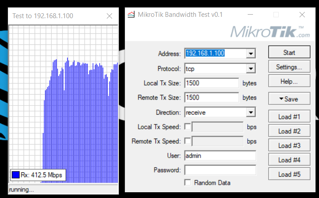Click the MikroTik Bandwidth Test app icon
The image size is (319, 198).
(131, 15)
